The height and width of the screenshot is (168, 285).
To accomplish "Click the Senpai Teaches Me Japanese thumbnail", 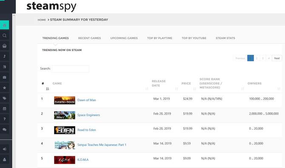I will pos(65,145).
